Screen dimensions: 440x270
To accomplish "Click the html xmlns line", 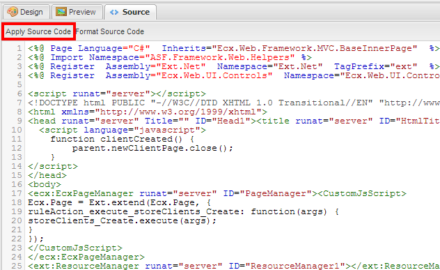I will (x=148, y=112).
